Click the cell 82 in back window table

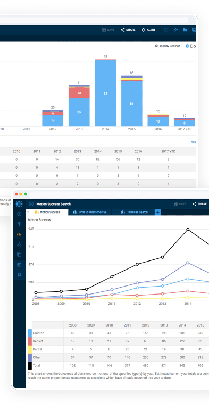coord(97,159)
